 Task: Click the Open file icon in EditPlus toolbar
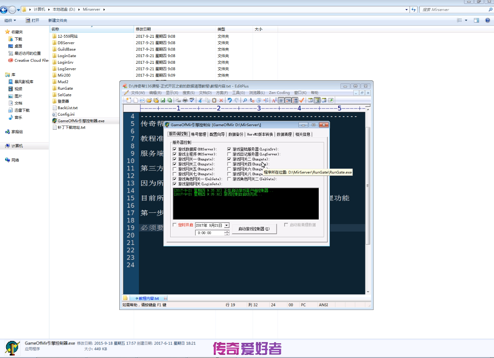click(149, 100)
